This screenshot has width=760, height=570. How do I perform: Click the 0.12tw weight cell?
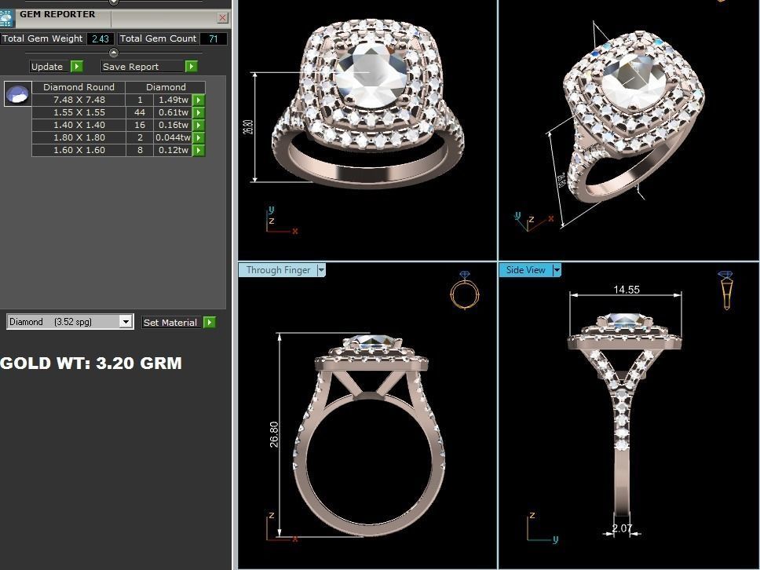pos(173,150)
